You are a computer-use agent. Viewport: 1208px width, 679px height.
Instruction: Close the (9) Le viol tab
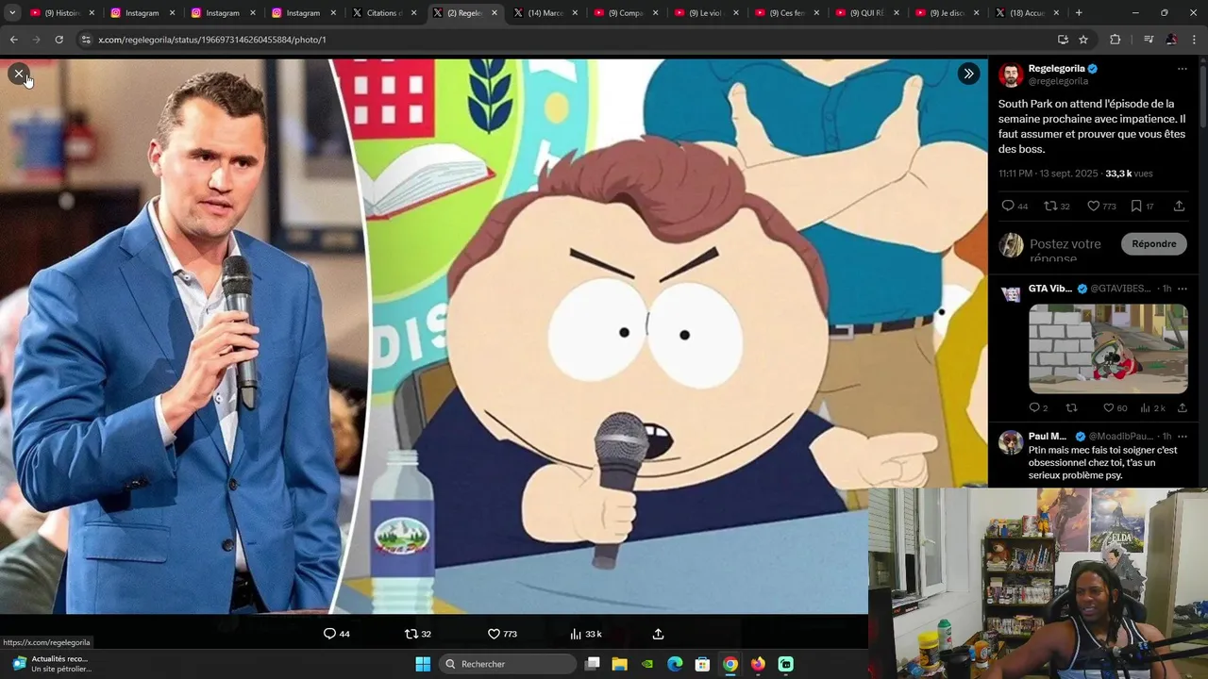pos(735,13)
